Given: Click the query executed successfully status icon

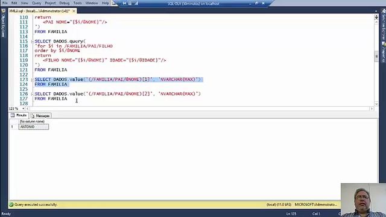Looking at the screenshot, I should click(x=11, y=204).
